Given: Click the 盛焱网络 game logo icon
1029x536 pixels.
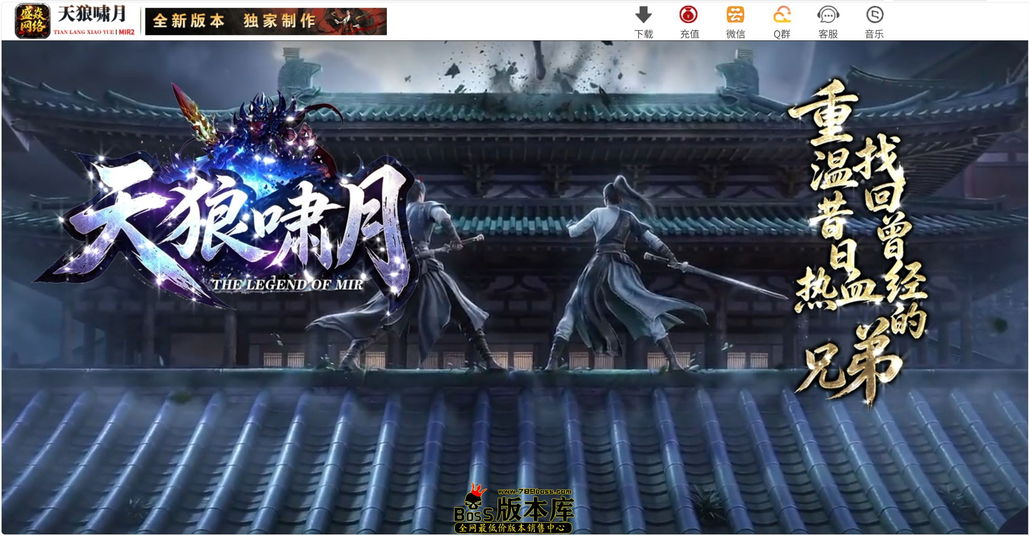Looking at the screenshot, I should point(32,21).
